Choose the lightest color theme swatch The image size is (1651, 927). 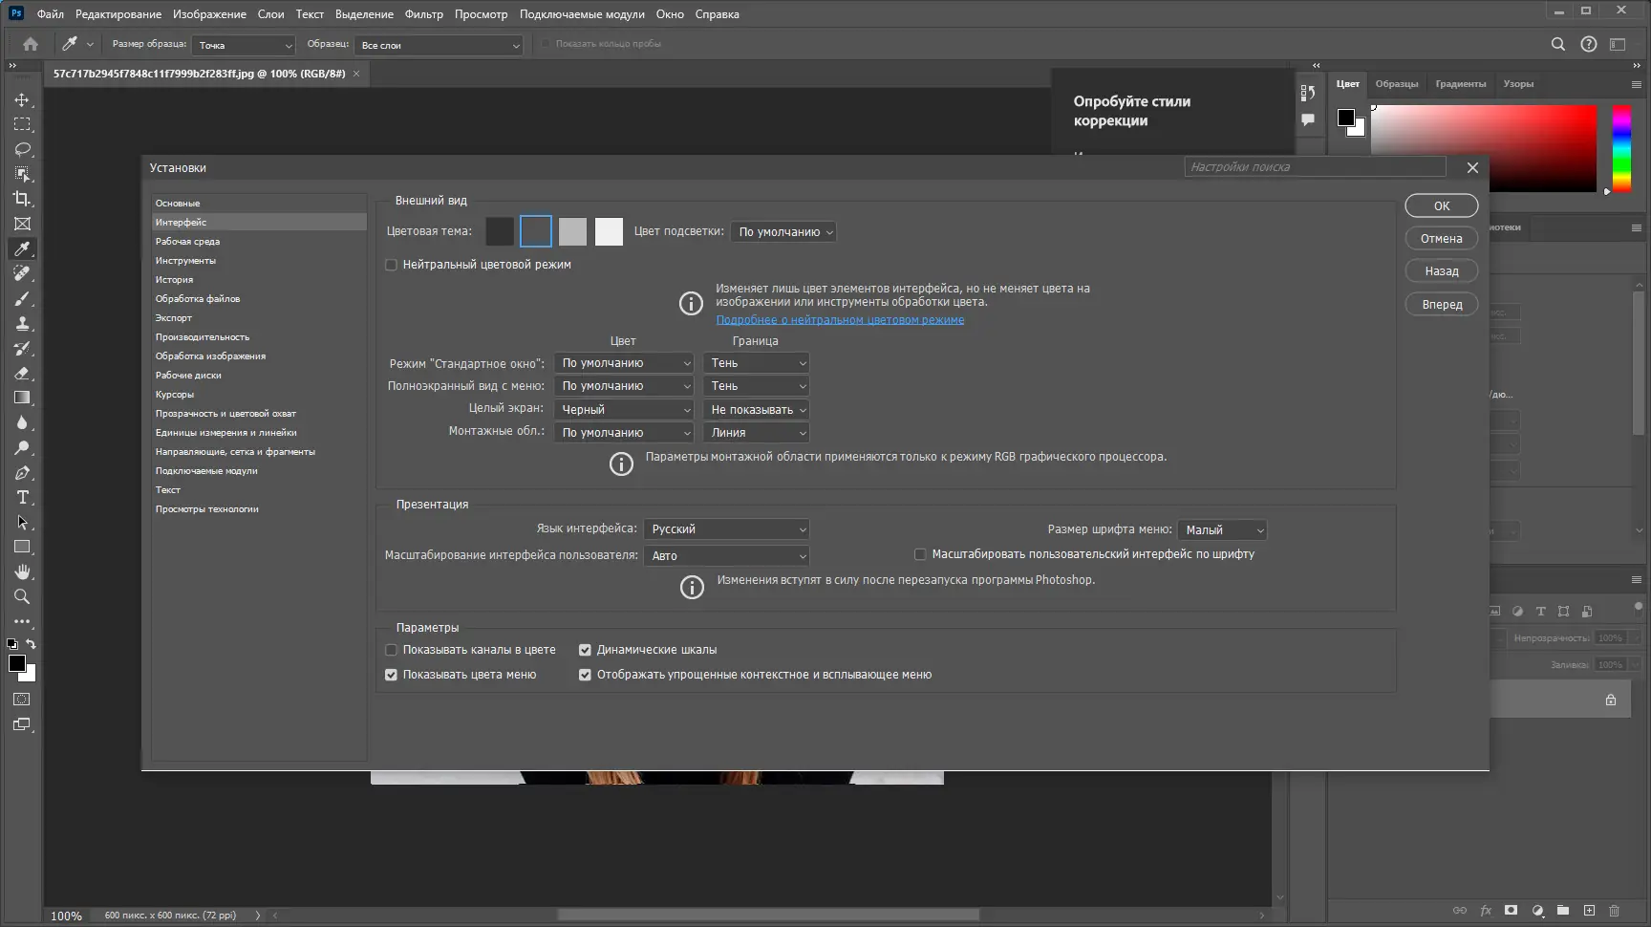(609, 231)
